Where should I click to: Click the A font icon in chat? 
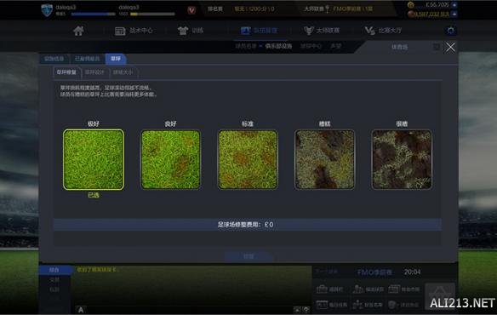pyautogui.click(x=81, y=310)
